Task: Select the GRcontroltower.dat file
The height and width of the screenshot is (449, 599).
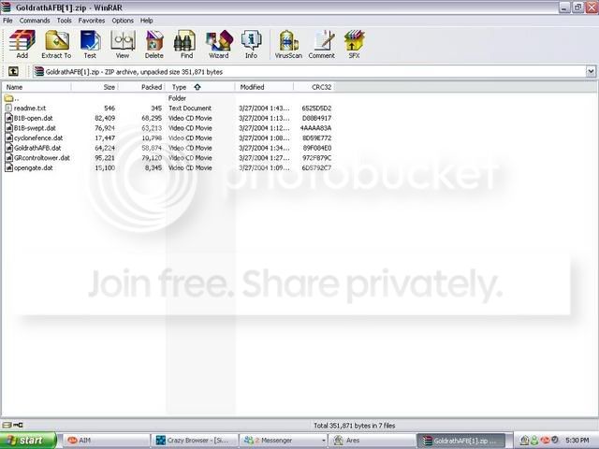Action: coord(42,158)
